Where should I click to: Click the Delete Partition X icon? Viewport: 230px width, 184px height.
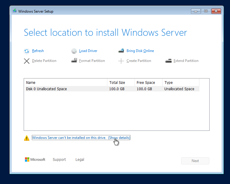(27, 61)
